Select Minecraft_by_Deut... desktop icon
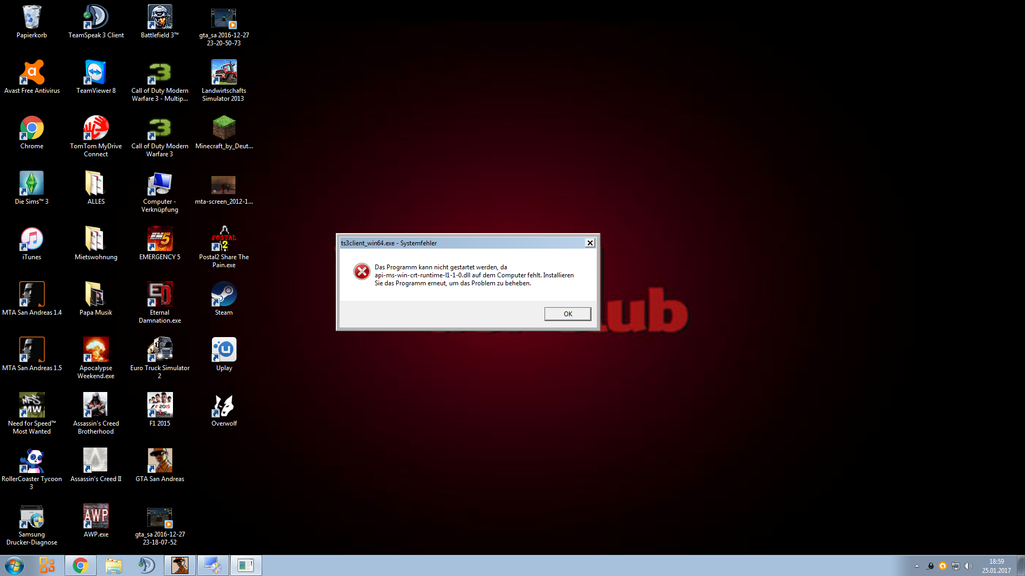The width and height of the screenshot is (1025, 576). (x=224, y=133)
